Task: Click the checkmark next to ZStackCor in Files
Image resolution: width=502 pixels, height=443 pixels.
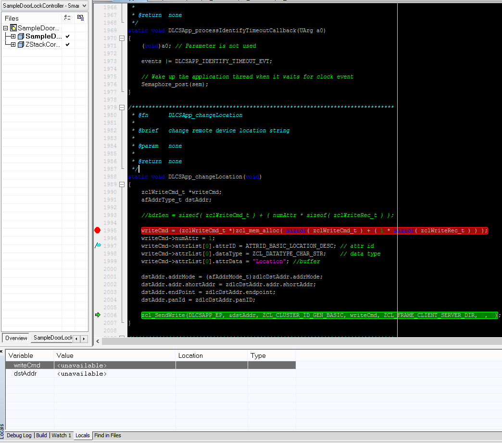Action: click(66, 44)
